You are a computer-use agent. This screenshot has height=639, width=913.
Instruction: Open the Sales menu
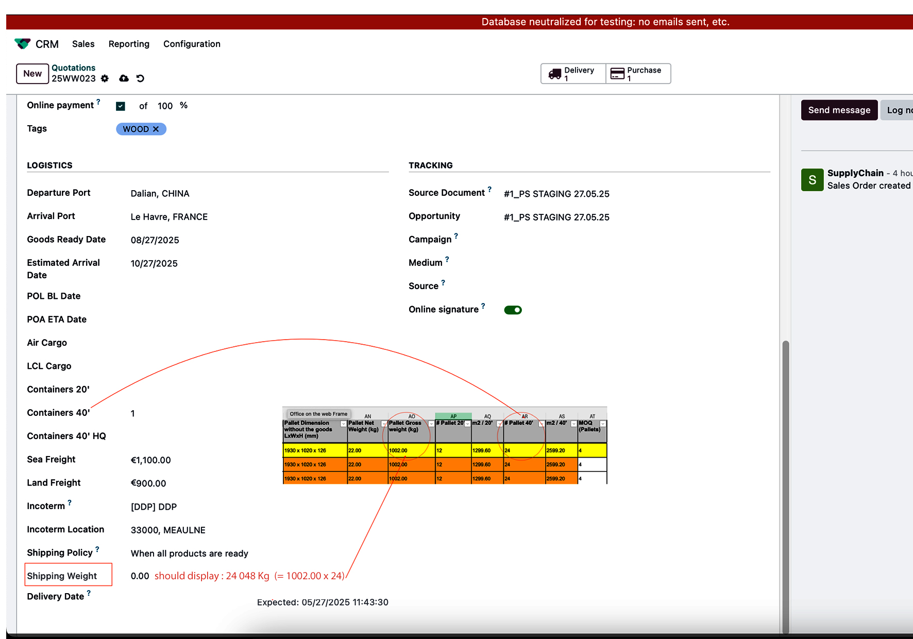[83, 44]
